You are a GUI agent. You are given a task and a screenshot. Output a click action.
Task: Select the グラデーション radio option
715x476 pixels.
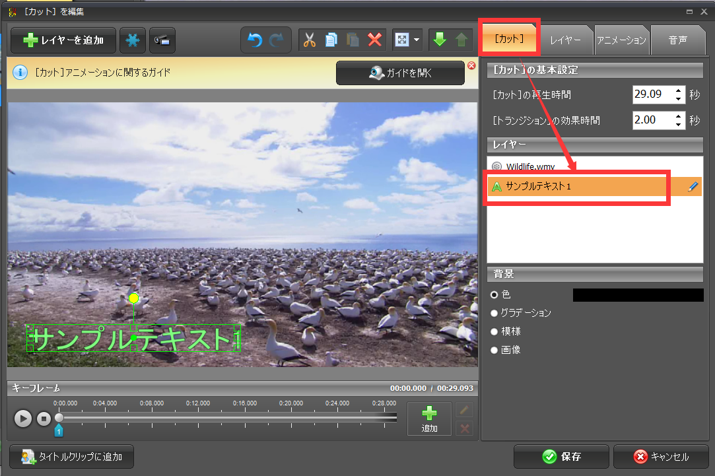tap(494, 313)
